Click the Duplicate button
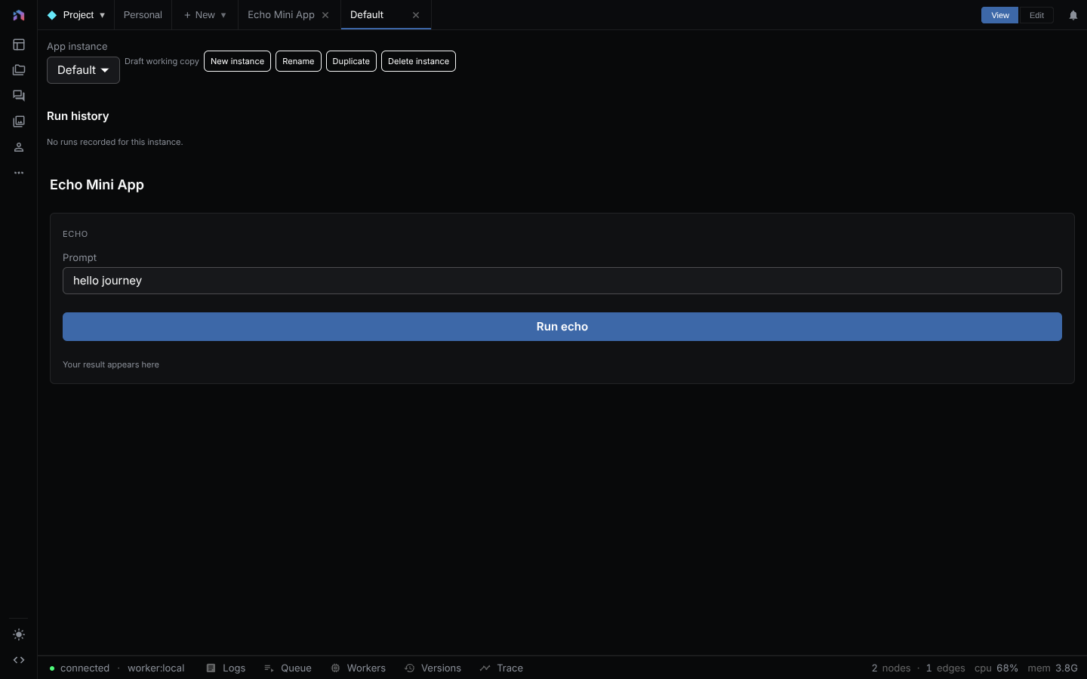Image resolution: width=1087 pixels, height=679 pixels. point(351,61)
